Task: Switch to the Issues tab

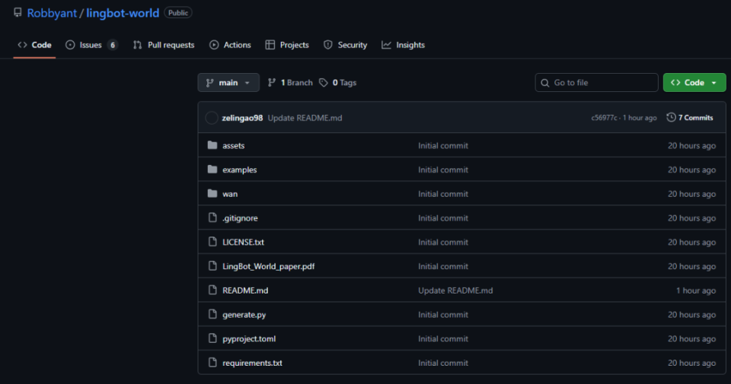Action: point(91,45)
